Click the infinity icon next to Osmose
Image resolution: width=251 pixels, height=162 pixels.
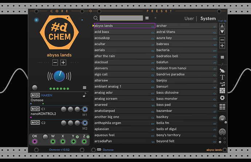click(x=99, y=150)
